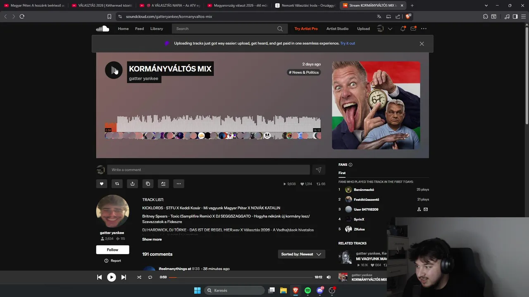529x297 pixels.
Task: Open SoundCloud notifications bell
Action: pyautogui.click(x=403, y=28)
